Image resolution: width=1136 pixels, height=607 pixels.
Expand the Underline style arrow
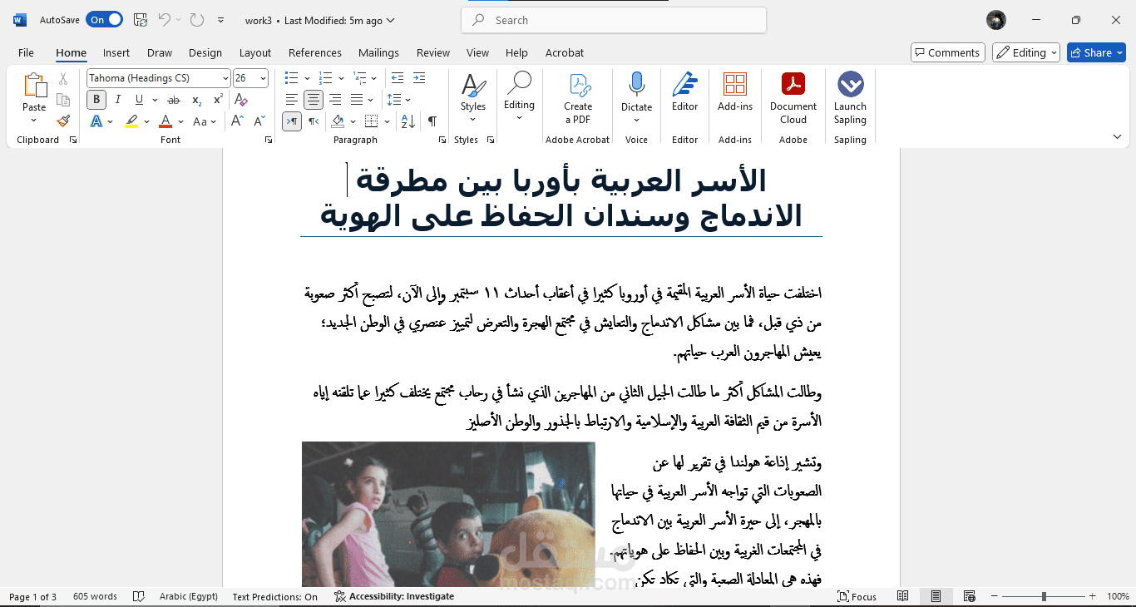(x=154, y=100)
